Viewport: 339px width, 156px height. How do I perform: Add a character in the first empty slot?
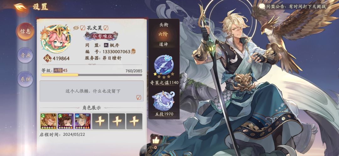point(100,121)
